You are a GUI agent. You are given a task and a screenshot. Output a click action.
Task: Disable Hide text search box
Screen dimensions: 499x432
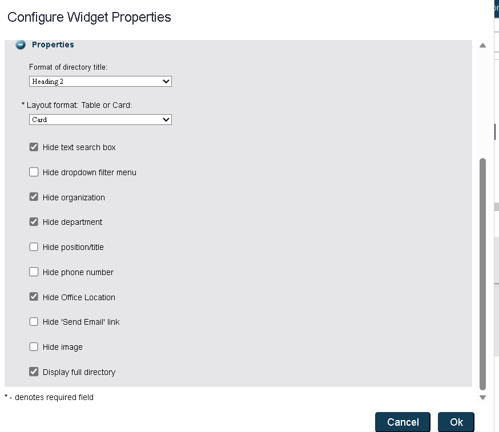click(x=34, y=147)
